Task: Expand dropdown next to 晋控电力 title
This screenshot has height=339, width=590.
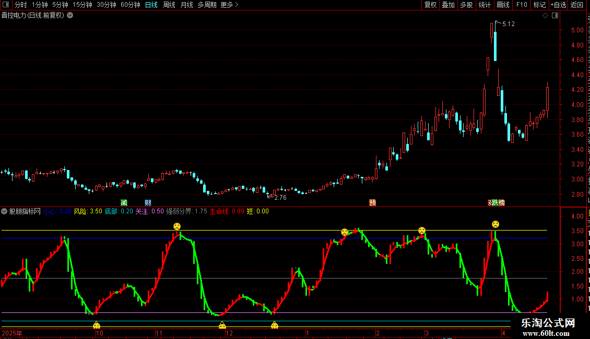Action: coord(70,16)
